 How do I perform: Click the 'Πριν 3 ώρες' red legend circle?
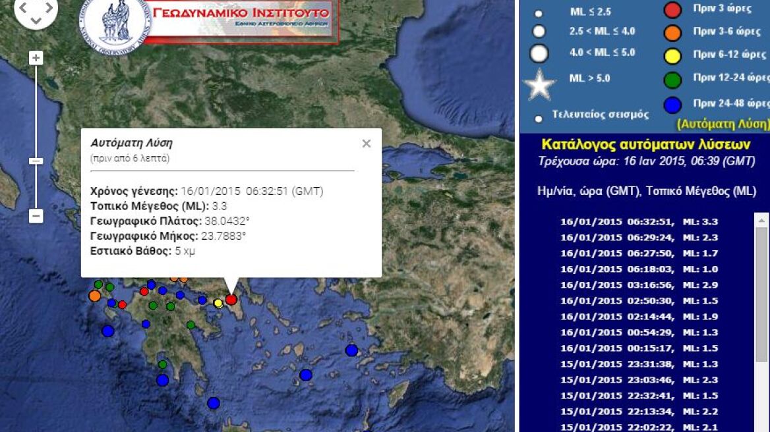[672, 9]
